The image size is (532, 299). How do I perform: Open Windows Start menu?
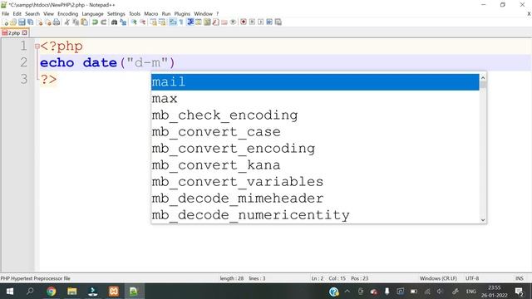tap(10, 292)
